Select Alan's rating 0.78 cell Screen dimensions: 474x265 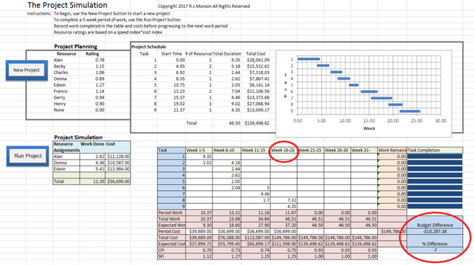tap(100, 60)
